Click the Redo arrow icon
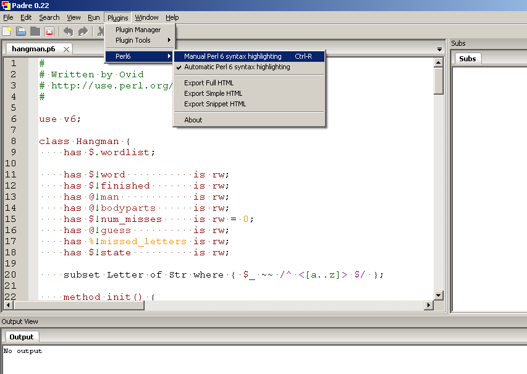Image resolution: width=527 pixels, height=374 pixels. pyautogui.click(x=83, y=31)
